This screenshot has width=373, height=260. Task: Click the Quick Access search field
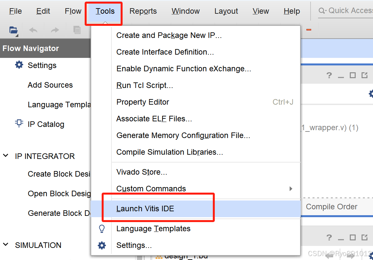click(346, 11)
